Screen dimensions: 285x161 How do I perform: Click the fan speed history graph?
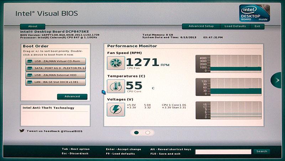pyautogui.click(x=228, y=64)
